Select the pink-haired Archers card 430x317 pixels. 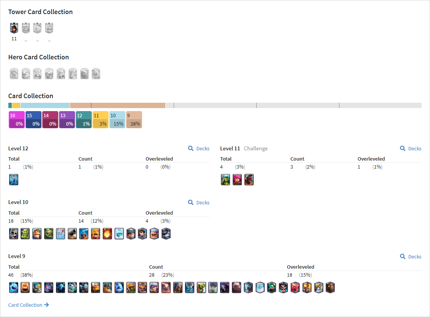(x=237, y=180)
